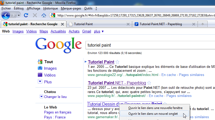Screen dimensions: 215x120
Task: Choose 'Ouvrir le lien dans un nouvel onglet'
Action: coord(153,114)
